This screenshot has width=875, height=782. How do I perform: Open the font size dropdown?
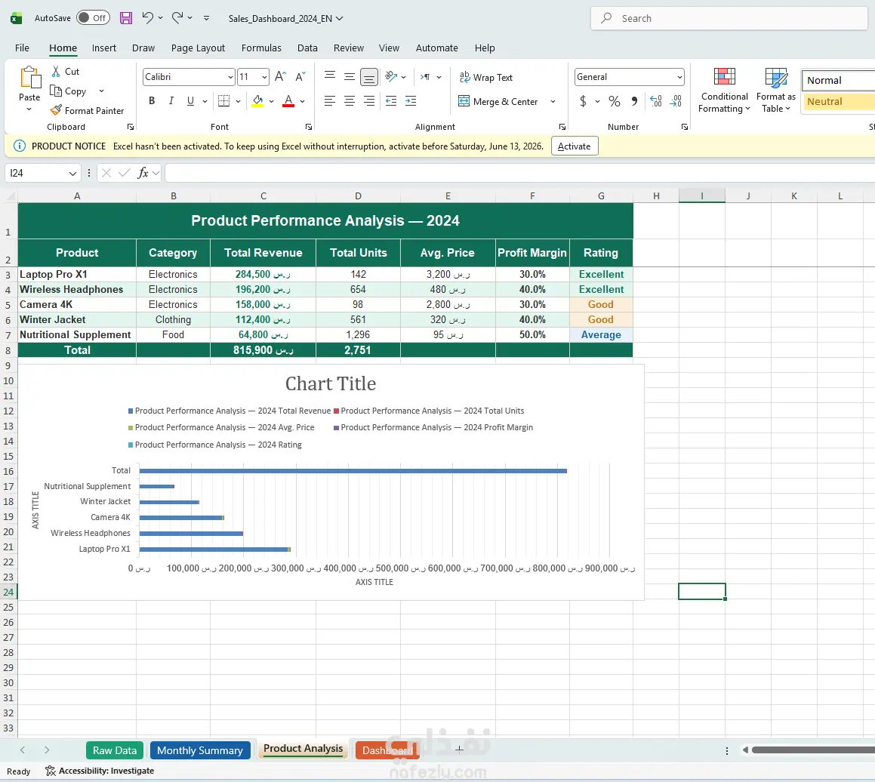264,77
